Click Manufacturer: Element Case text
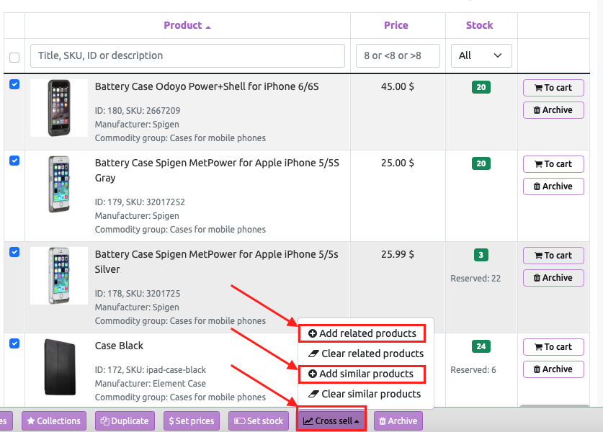 [x=151, y=384]
